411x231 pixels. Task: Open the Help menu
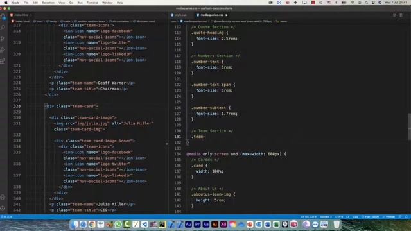(120, 3)
